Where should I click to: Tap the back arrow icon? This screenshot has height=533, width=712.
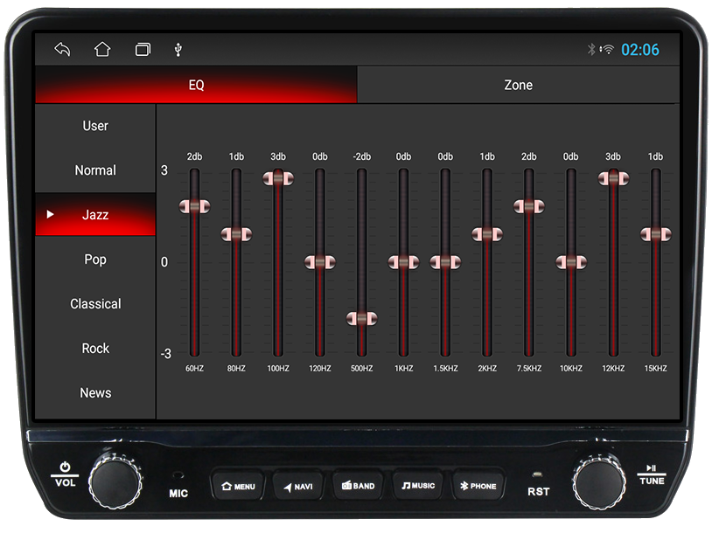coord(62,50)
